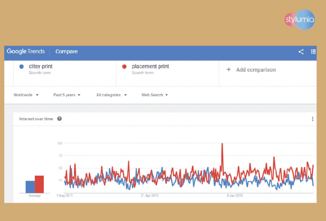
Task: Expand the Worldwide region dropdown
Action: 26,95
